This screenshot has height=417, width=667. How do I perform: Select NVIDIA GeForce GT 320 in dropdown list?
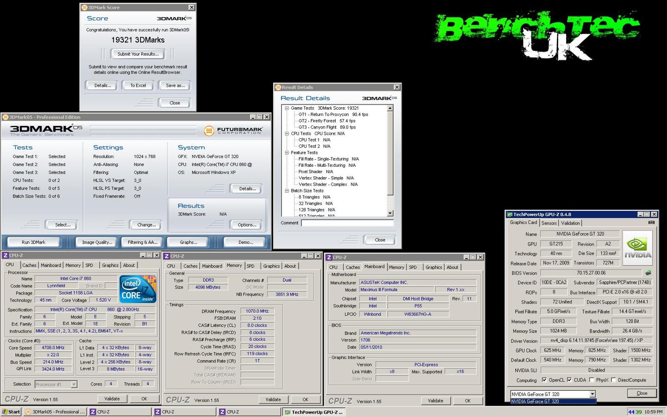pos(553,402)
